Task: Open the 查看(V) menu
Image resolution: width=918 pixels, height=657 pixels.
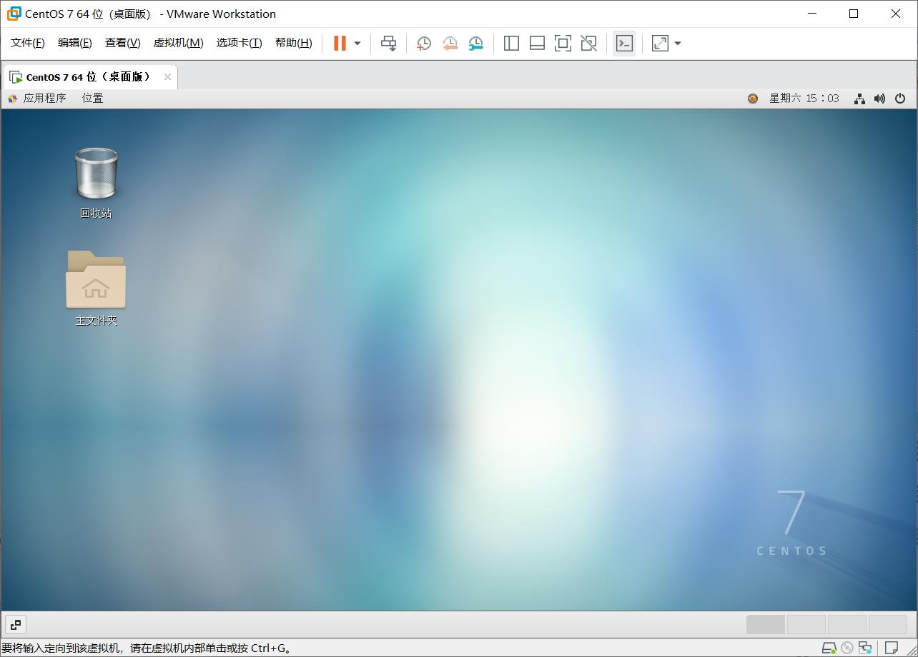Action: 122,43
